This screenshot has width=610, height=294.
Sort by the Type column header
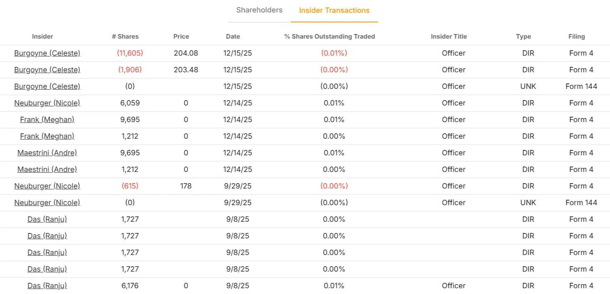coord(523,36)
